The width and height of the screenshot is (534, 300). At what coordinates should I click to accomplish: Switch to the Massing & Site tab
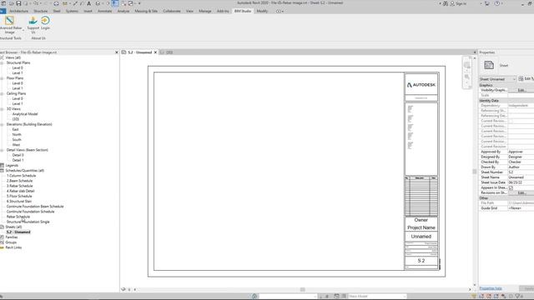tap(146, 11)
